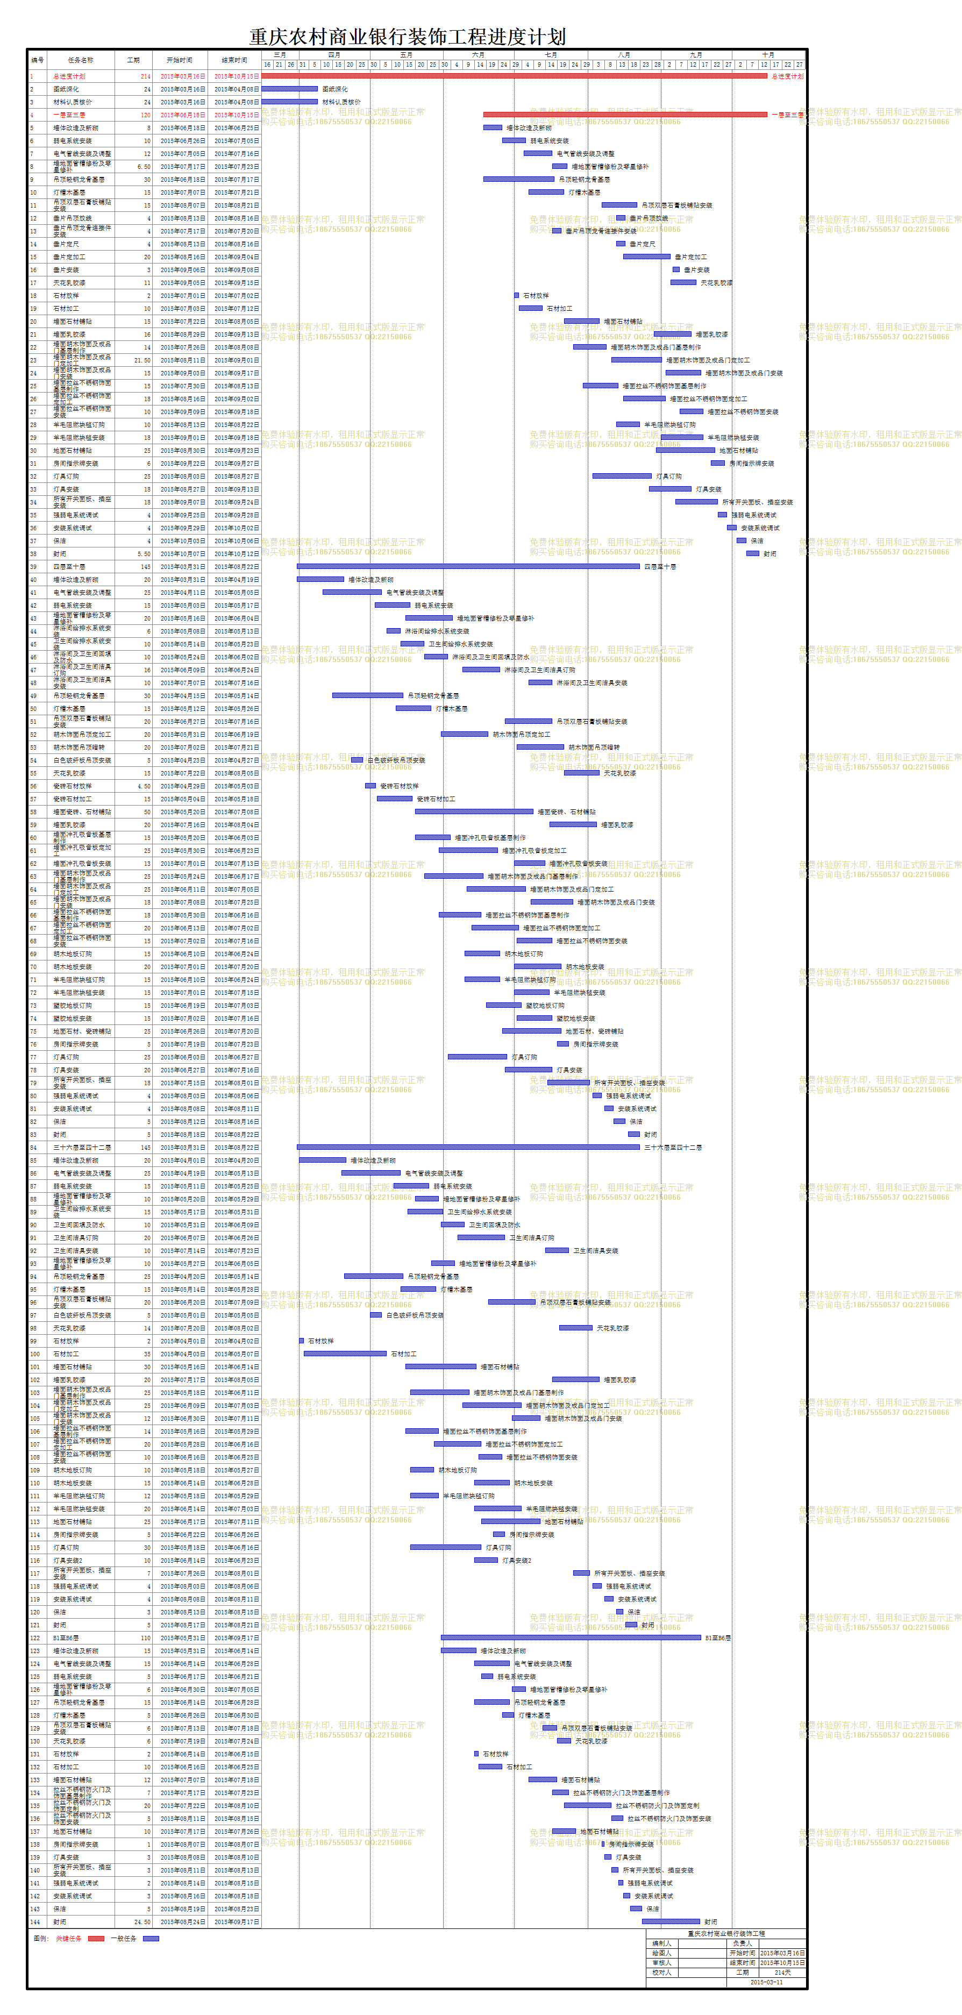Click the 十月 month header in the timeline

click(x=768, y=55)
